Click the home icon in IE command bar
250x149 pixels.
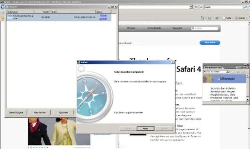[x=202, y=18]
